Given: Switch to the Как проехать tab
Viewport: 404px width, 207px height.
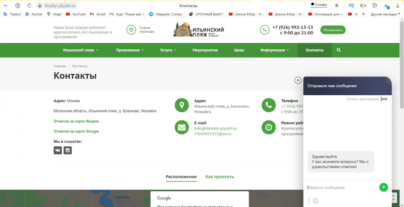Looking at the screenshot, I should coord(219,177).
